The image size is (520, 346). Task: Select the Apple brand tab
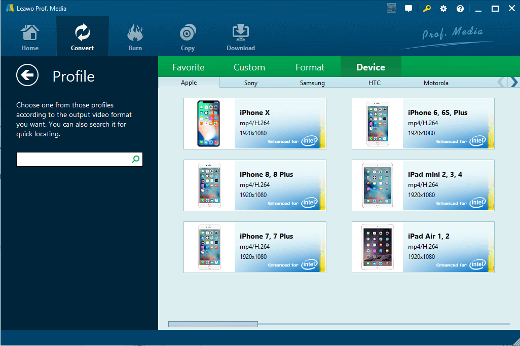[x=189, y=83]
